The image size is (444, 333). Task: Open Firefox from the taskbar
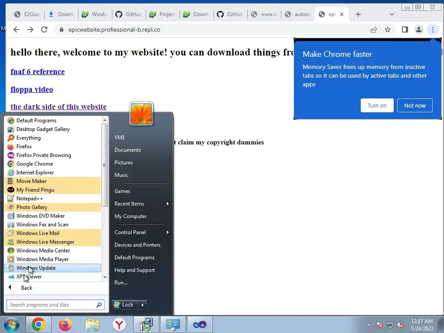pos(65,324)
